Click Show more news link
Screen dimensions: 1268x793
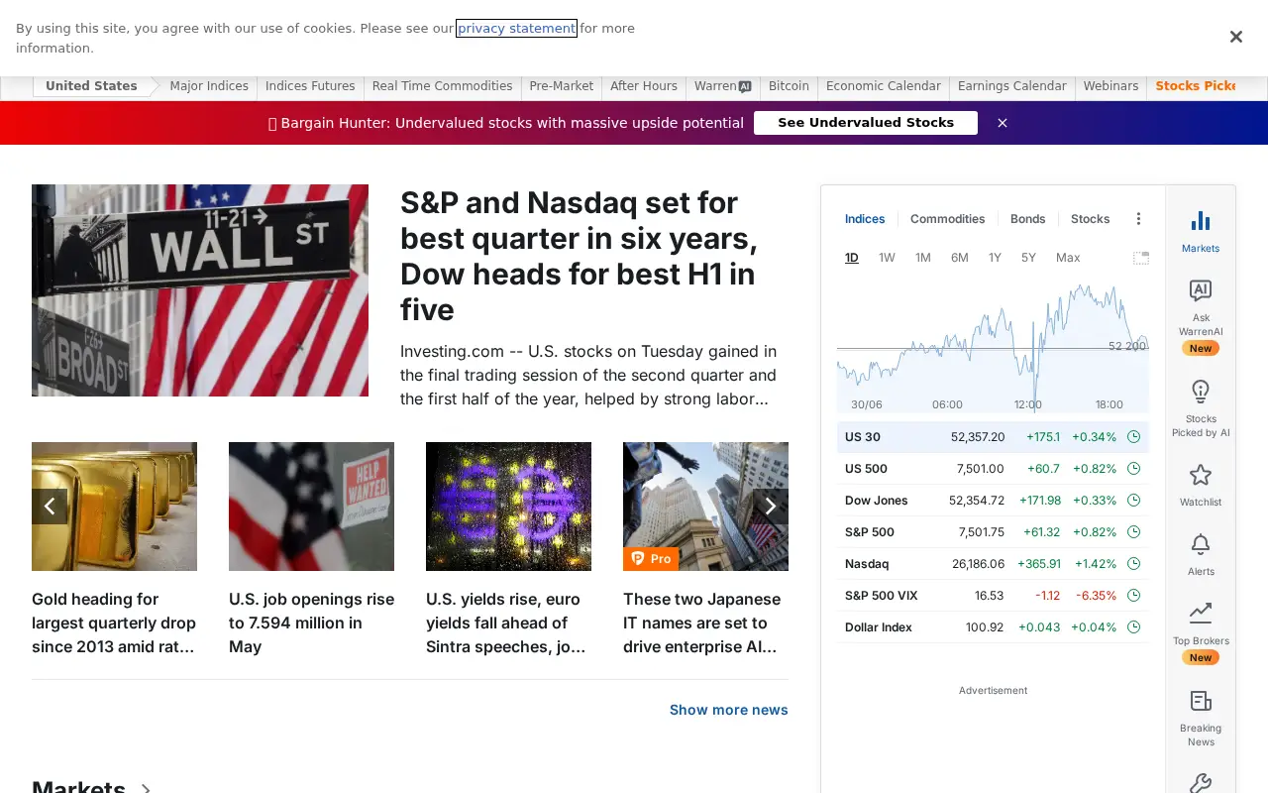click(x=729, y=710)
